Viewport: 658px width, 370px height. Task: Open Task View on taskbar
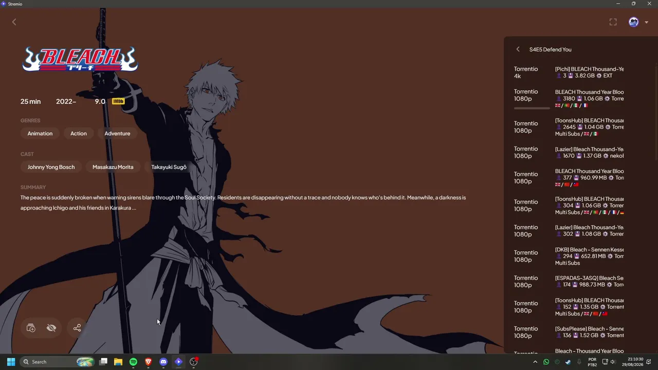pyautogui.click(x=103, y=362)
